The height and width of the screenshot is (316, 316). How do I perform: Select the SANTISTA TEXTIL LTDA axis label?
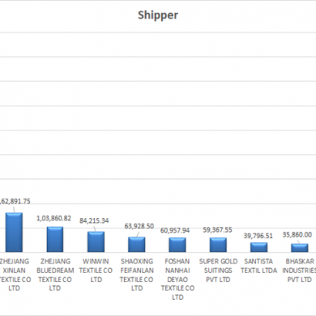pos(259,266)
